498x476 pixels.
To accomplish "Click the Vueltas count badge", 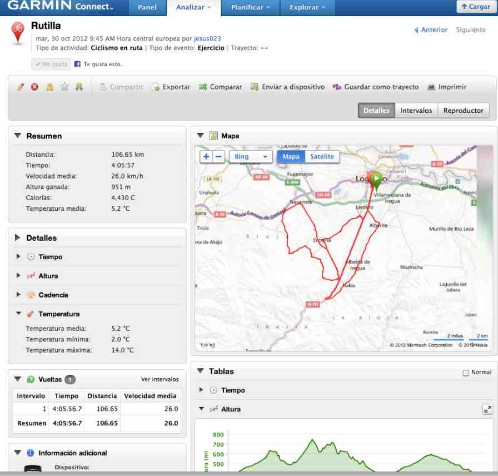I will (70, 379).
